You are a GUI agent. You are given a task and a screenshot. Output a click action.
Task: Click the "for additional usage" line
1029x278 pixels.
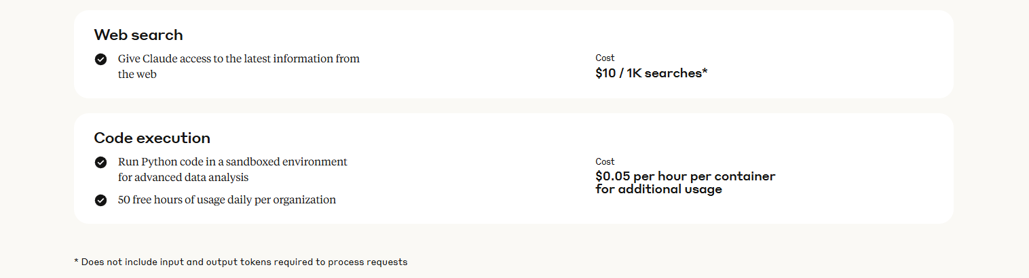coord(659,189)
